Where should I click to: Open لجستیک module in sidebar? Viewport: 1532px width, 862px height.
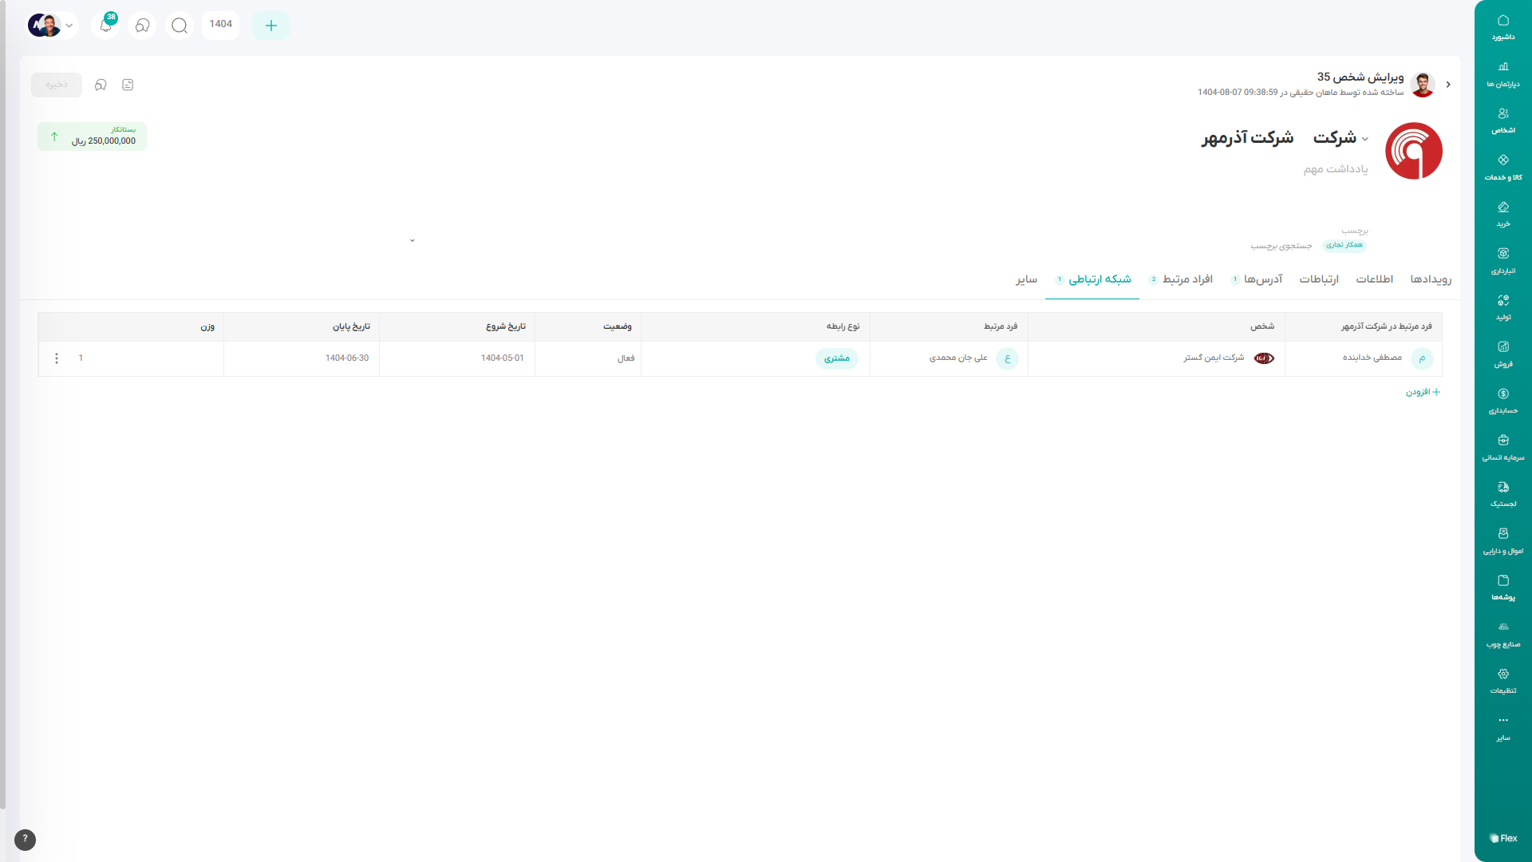pyautogui.click(x=1502, y=494)
